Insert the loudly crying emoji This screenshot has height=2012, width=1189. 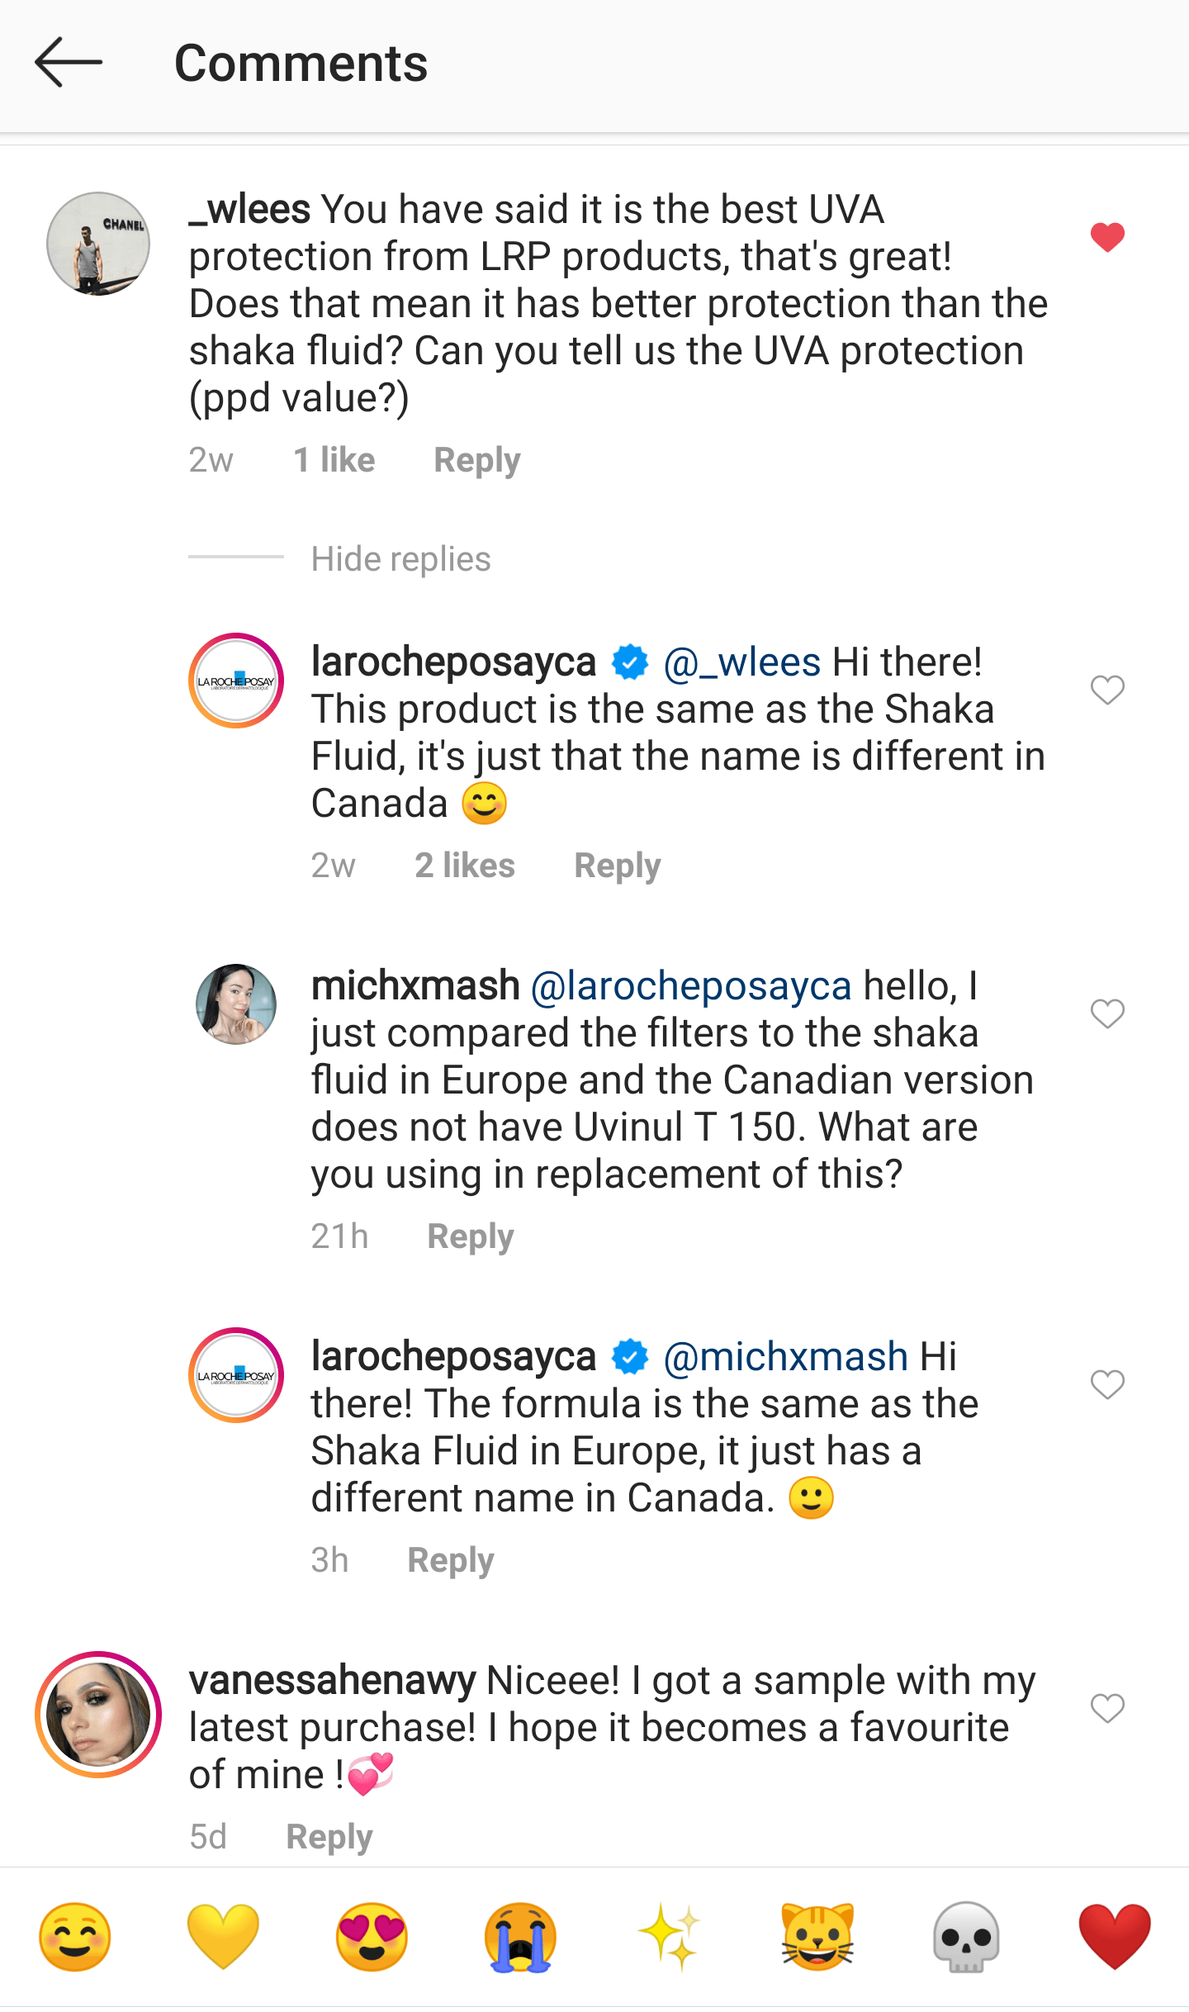[x=520, y=1937]
